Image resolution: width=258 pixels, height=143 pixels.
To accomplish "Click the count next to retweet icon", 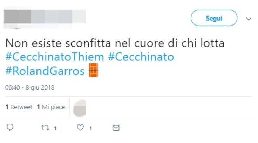I will 55,128.
